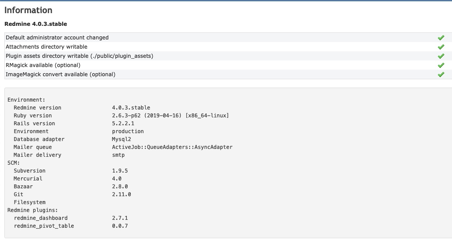Click the redmine_dashboard plugin name
452x240 pixels.
41,218
